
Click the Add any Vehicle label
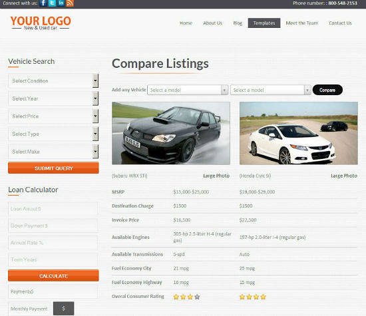[129, 90]
